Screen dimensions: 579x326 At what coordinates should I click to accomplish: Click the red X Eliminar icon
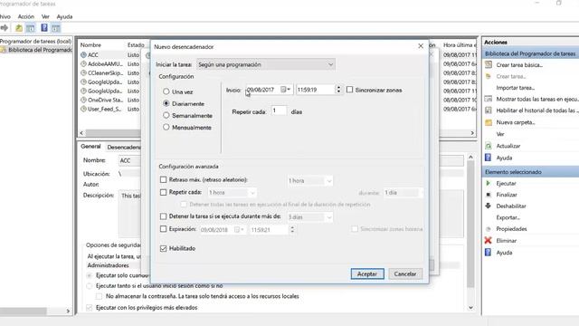click(x=489, y=240)
